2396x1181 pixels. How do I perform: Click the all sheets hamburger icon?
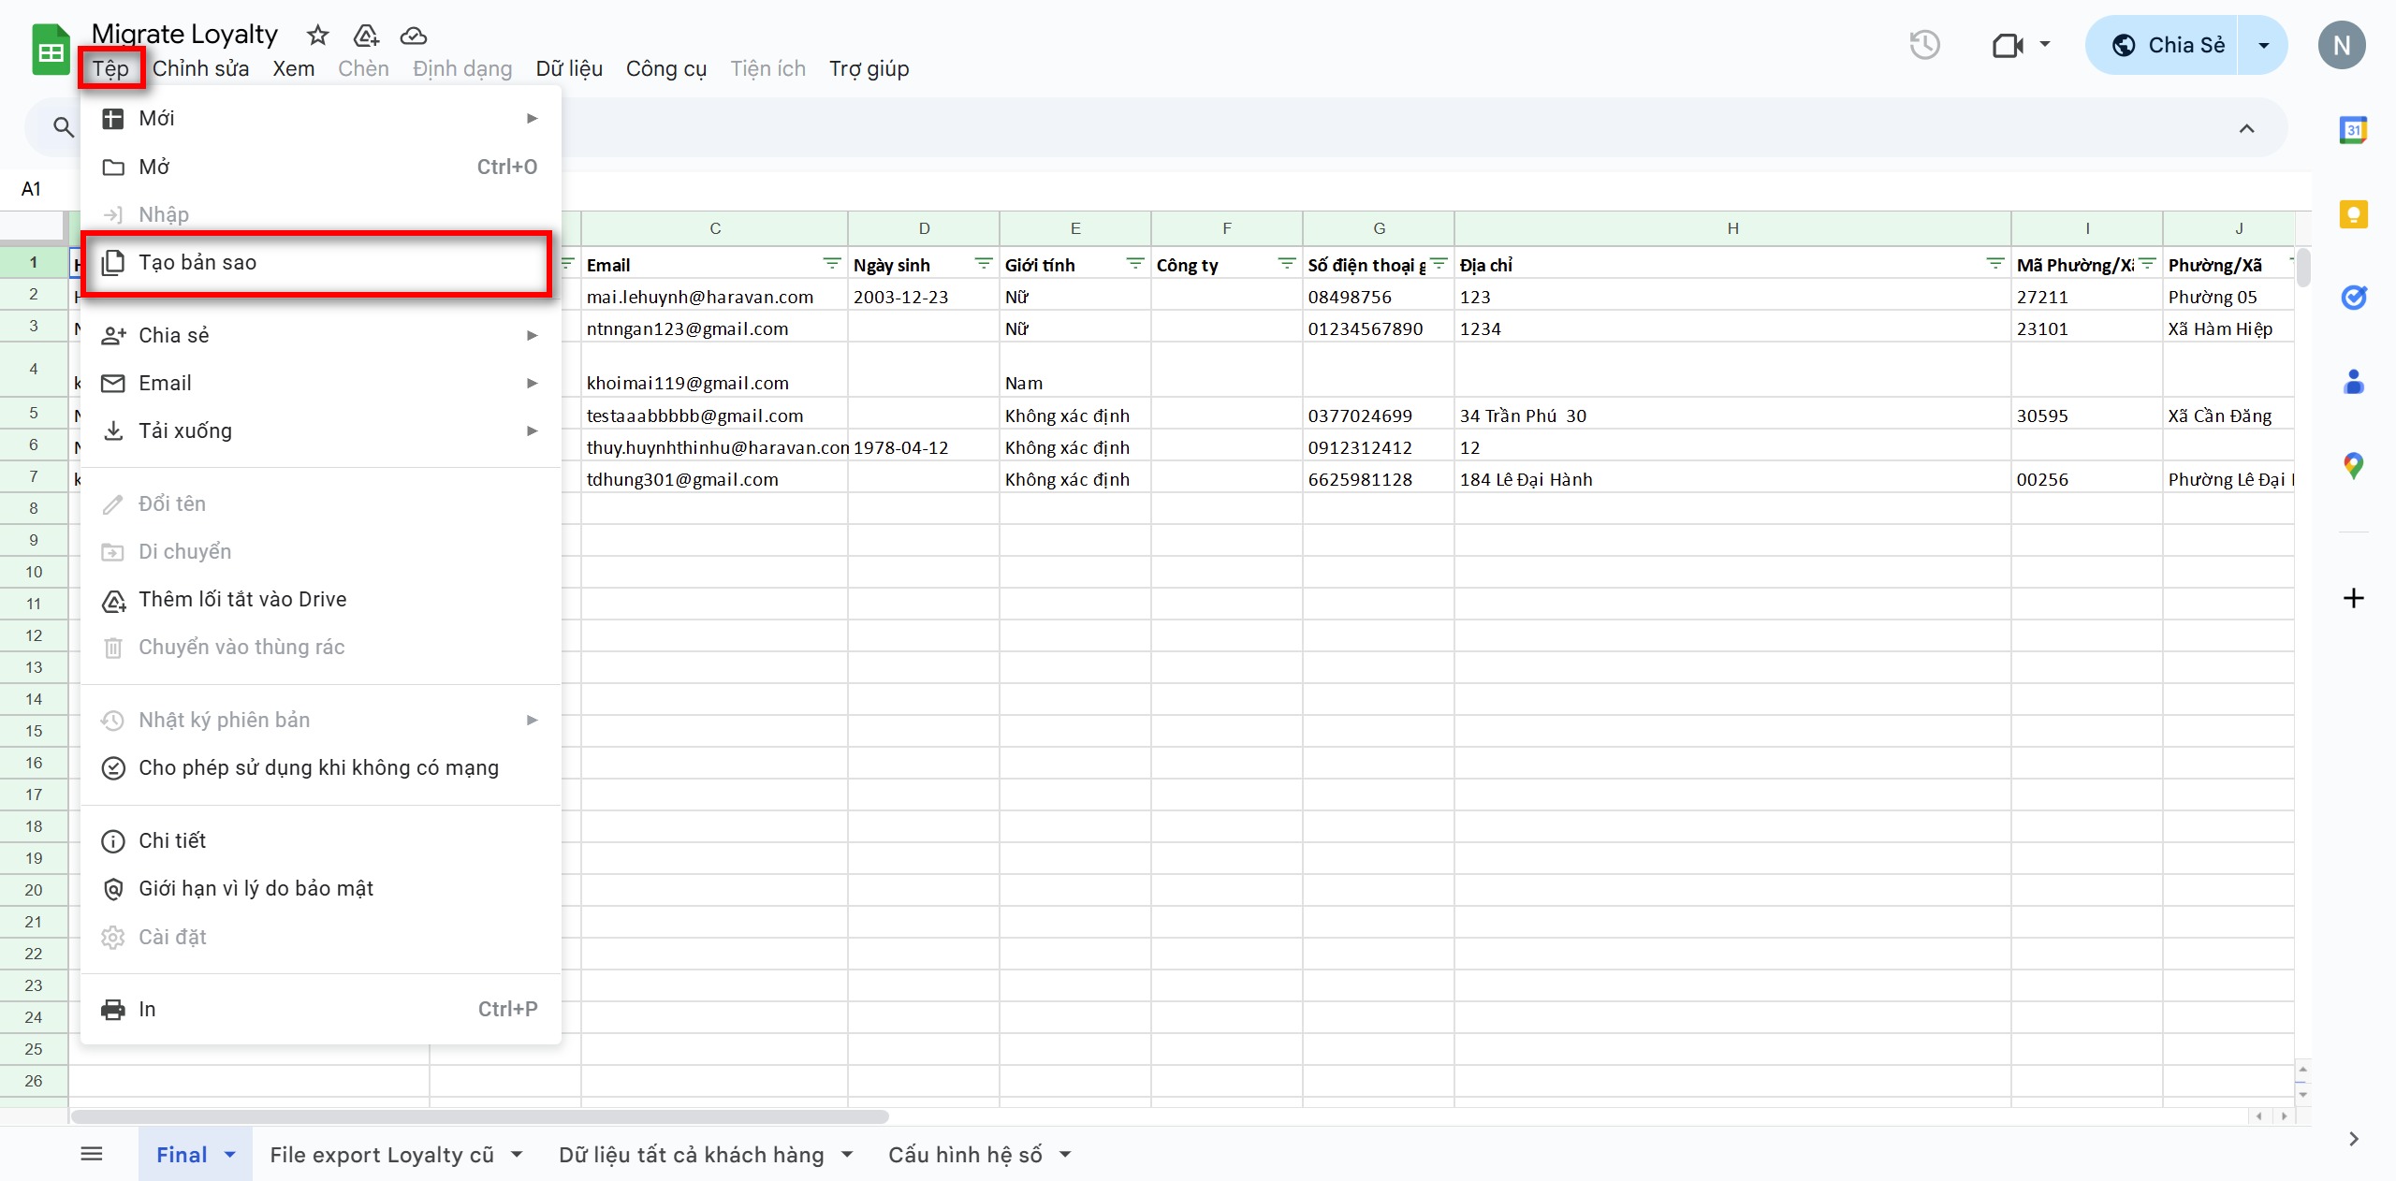92,1154
